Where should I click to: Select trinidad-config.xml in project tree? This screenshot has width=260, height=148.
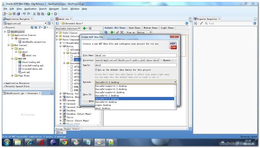click(33, 66)
